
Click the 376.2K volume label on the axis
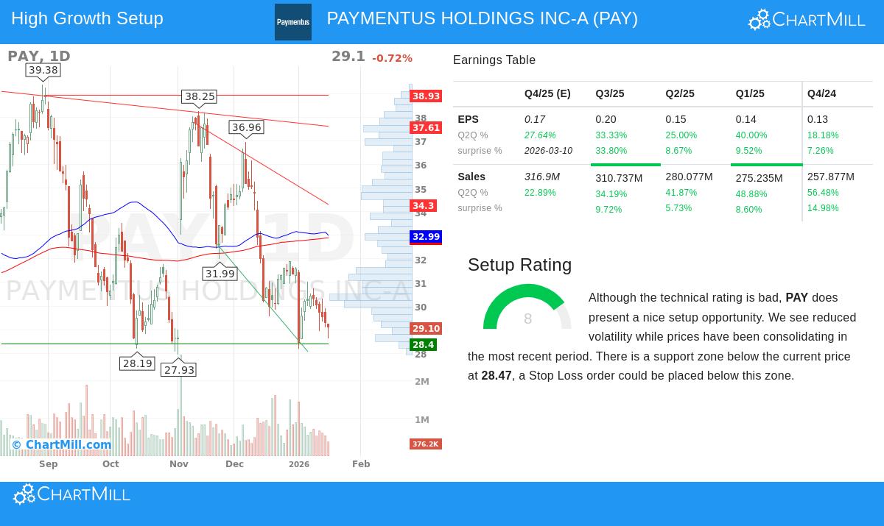pos(425,444)
